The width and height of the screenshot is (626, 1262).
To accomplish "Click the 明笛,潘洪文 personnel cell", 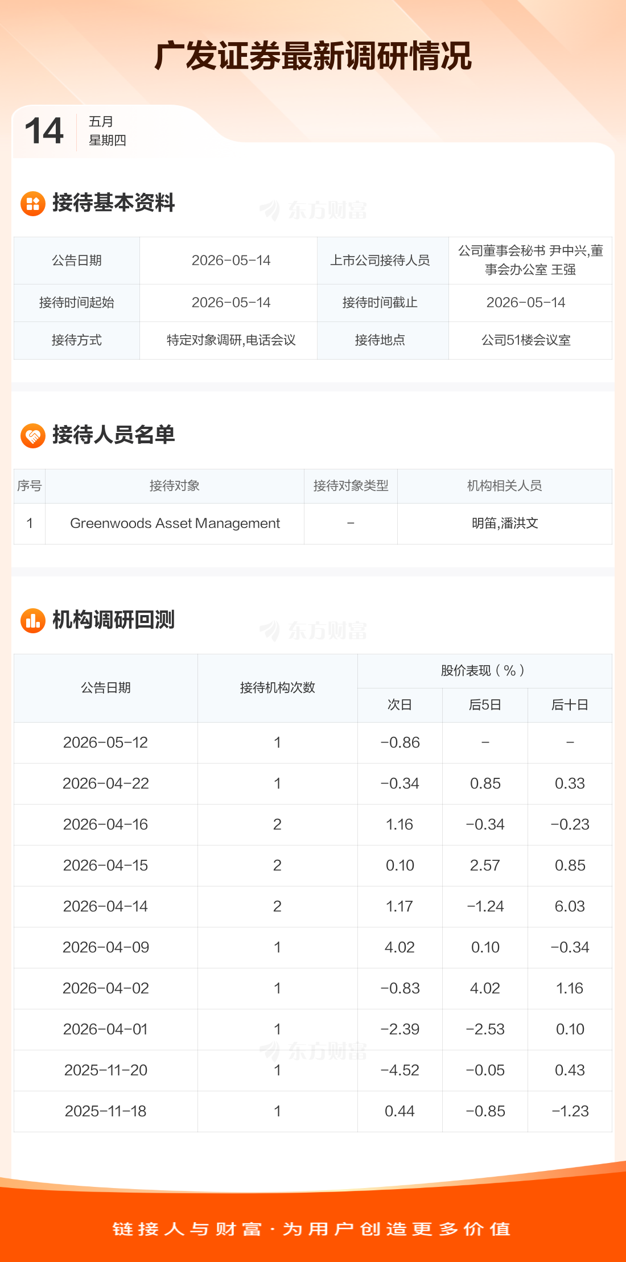I will click(x=505, y=523).
